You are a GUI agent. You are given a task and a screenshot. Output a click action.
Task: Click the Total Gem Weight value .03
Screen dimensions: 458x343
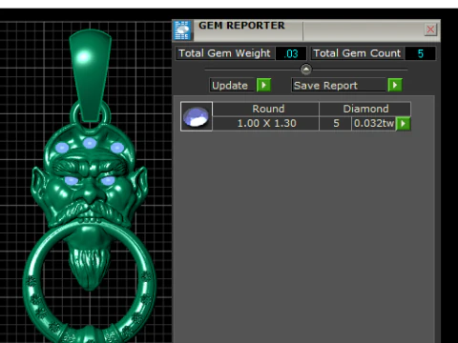pyautogui.click(x=291, y=53)
